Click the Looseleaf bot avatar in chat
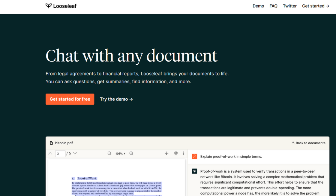Screen dimensions: 336x196 [195, 171]
